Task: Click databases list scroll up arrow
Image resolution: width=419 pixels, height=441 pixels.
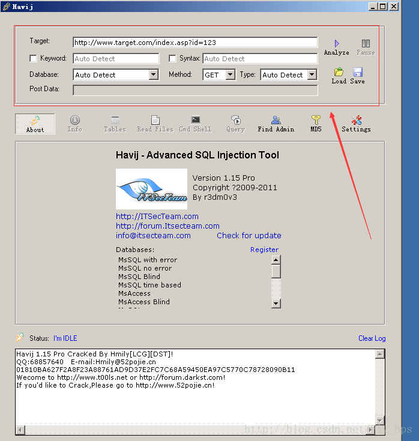Action: (276, 260)
